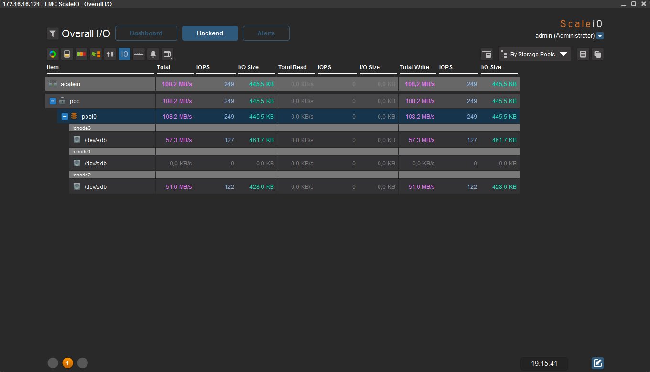Click the orange alert indicator showing 1
The image size is (650, 372).
pos(67,363)
